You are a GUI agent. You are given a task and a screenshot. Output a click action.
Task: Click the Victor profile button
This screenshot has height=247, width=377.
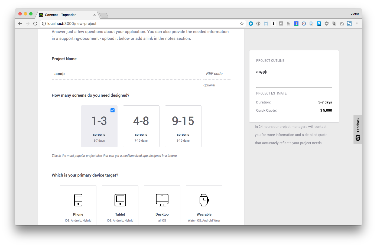coord(355,14)
